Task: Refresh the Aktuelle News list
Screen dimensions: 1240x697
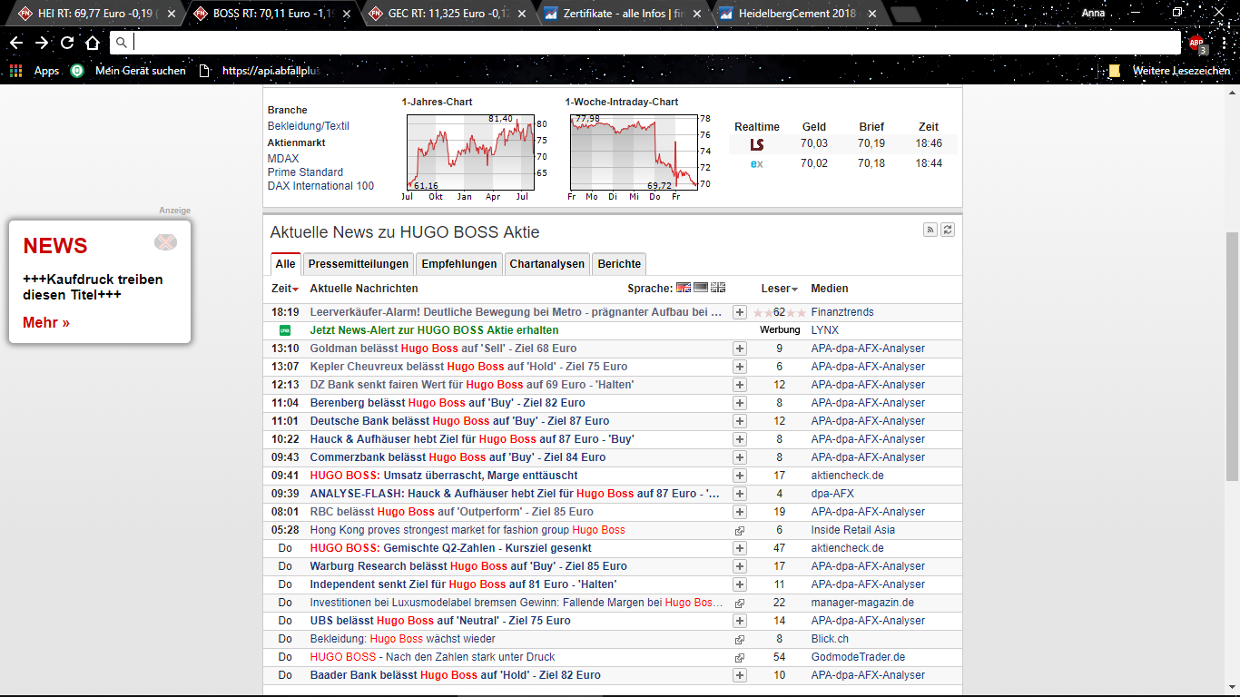Action: pos(947,230)
